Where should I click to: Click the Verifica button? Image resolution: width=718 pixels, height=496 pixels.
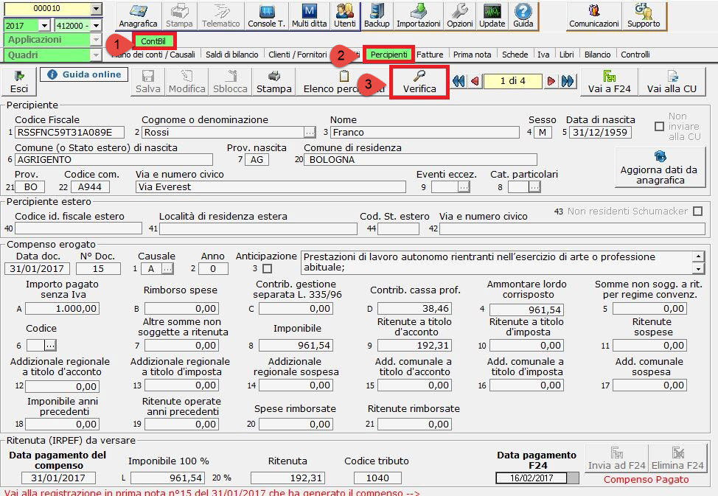(x=419, y=82)
